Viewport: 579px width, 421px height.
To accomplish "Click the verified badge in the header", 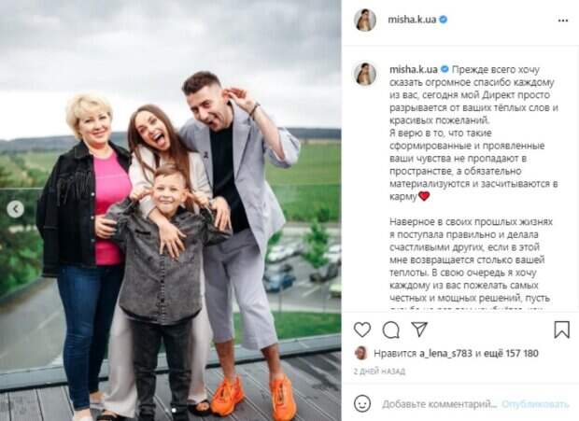I will coord(444,20).
